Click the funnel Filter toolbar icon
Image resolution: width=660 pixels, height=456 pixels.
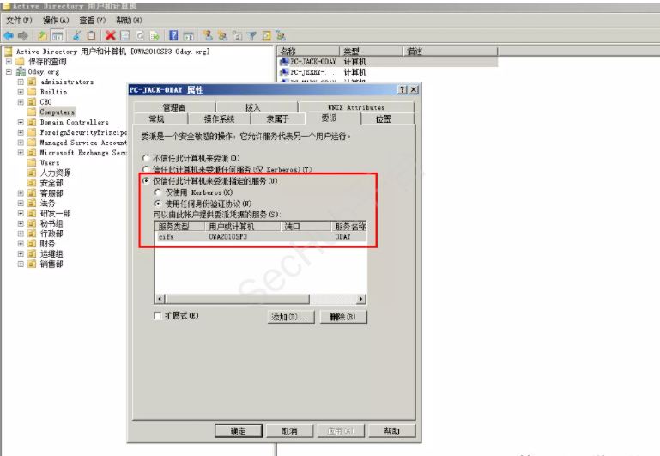pos(252,35)
